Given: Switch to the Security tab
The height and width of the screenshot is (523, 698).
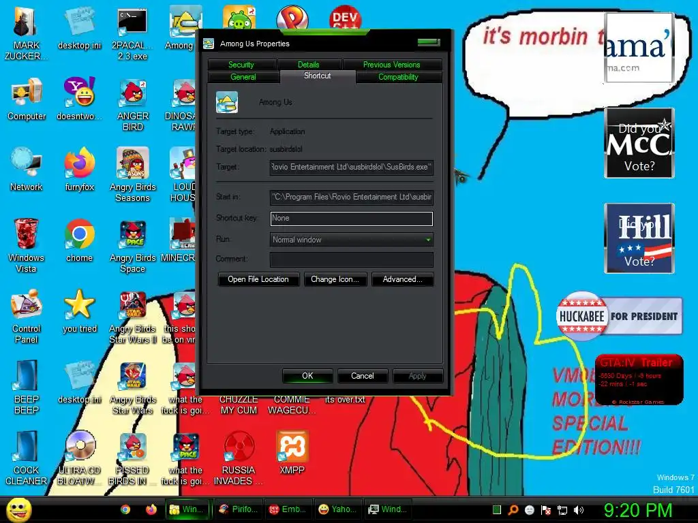Looking at the screenshot, I should tap(241, 65).
